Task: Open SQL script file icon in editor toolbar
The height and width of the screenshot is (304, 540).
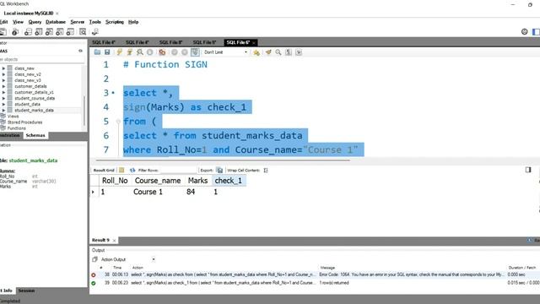Action: pyautogui.click(x=98, y=52)
